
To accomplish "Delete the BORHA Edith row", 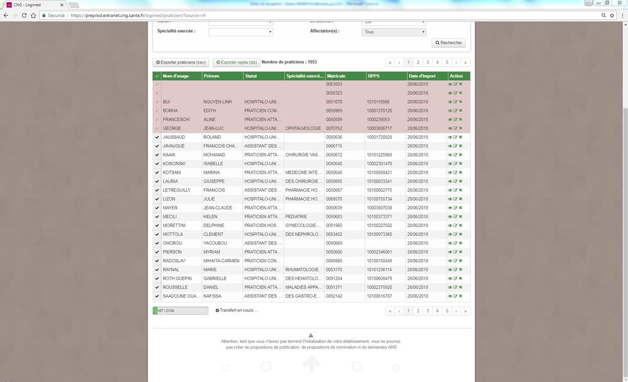I will pyautogui.click(x=460, y=111).
